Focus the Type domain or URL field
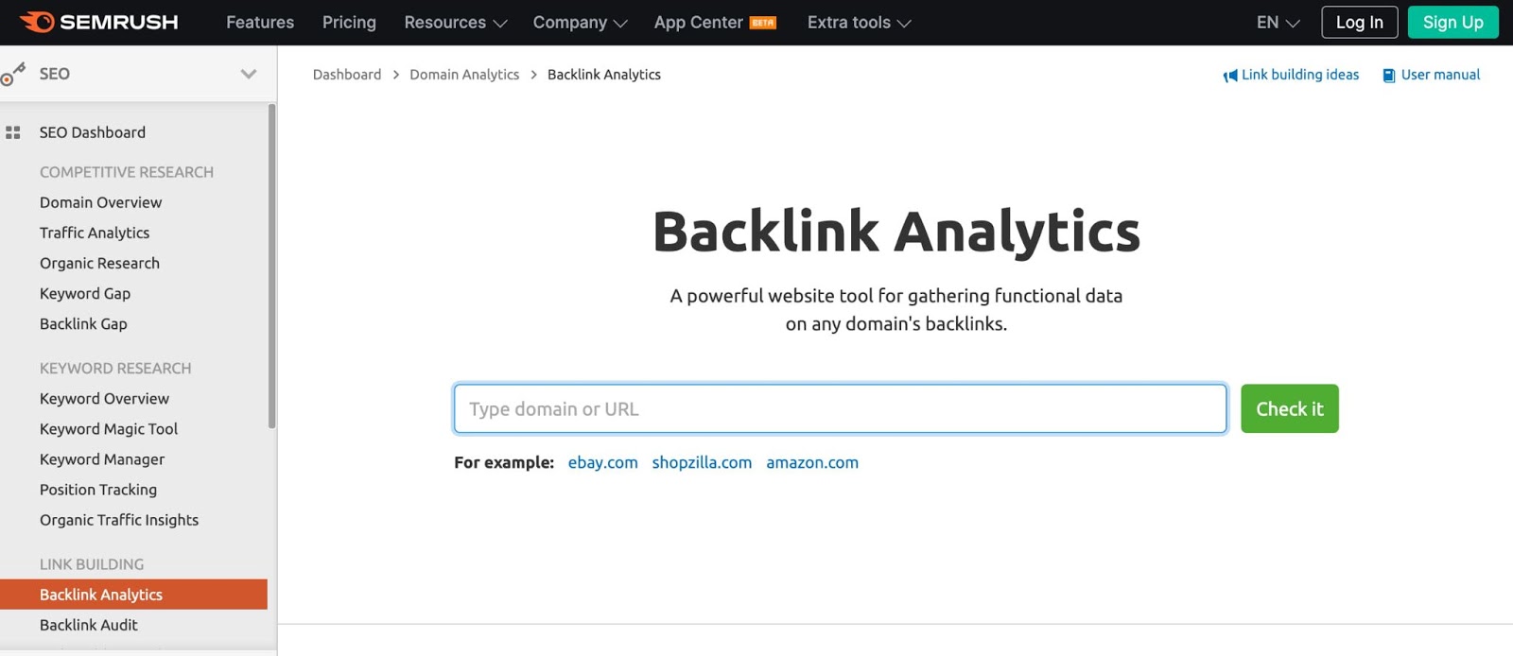Screen dimensions: 1513x656 click(x=840, y=408)
